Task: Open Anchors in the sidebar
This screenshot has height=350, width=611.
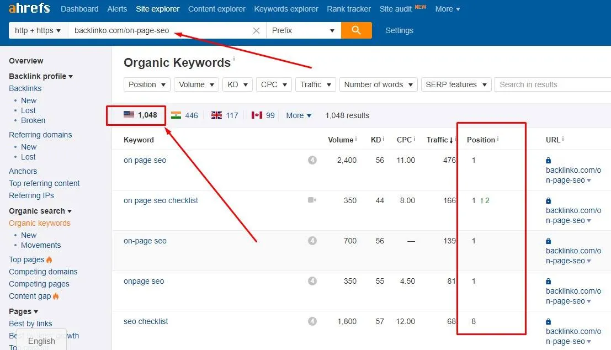Action: [x=23, y=171]
